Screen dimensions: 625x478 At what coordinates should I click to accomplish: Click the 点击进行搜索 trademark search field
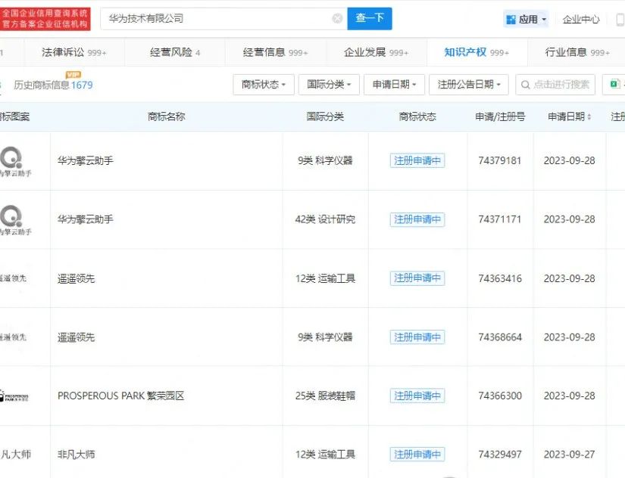(x=555, y=85)
